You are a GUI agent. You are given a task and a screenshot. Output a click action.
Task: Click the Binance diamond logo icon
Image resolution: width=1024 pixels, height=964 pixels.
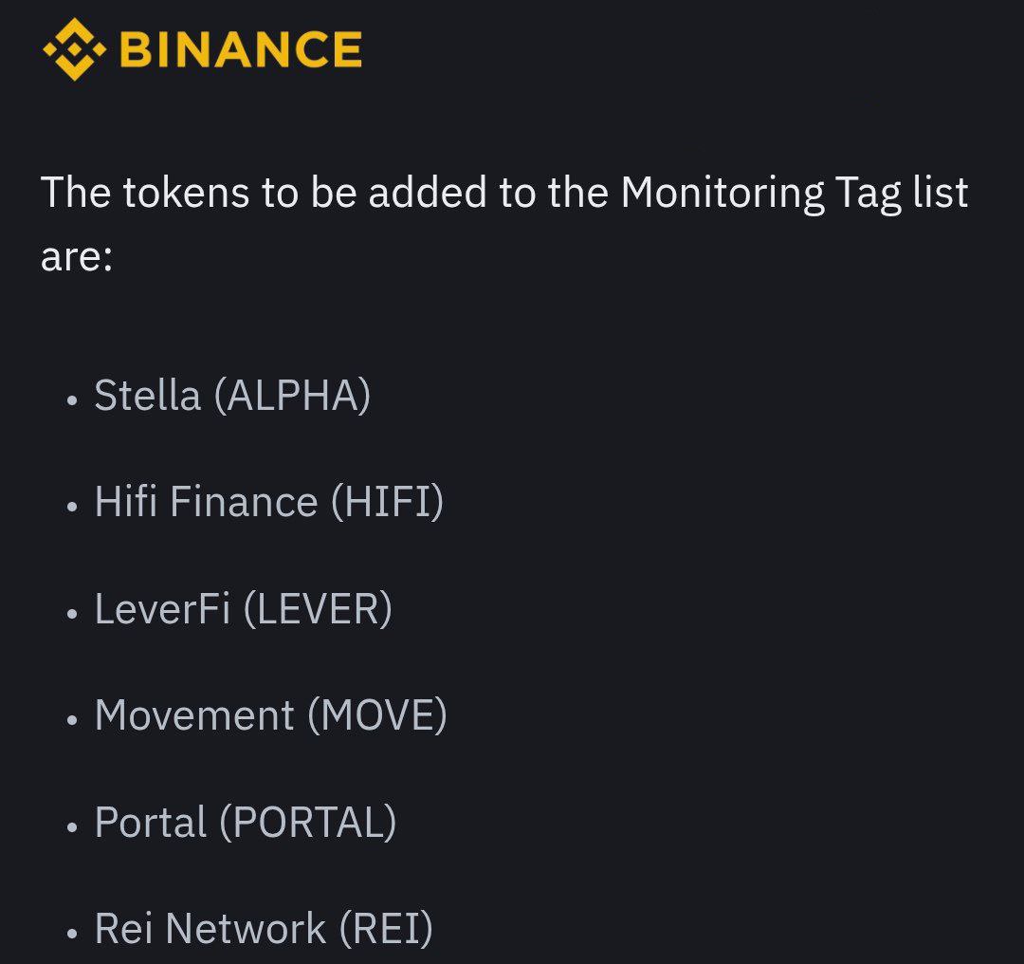tap(75, 49)
